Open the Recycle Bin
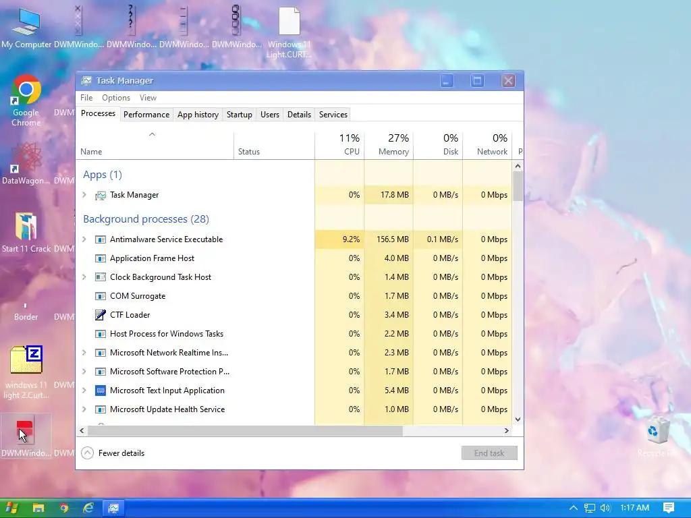 [658, 436]
